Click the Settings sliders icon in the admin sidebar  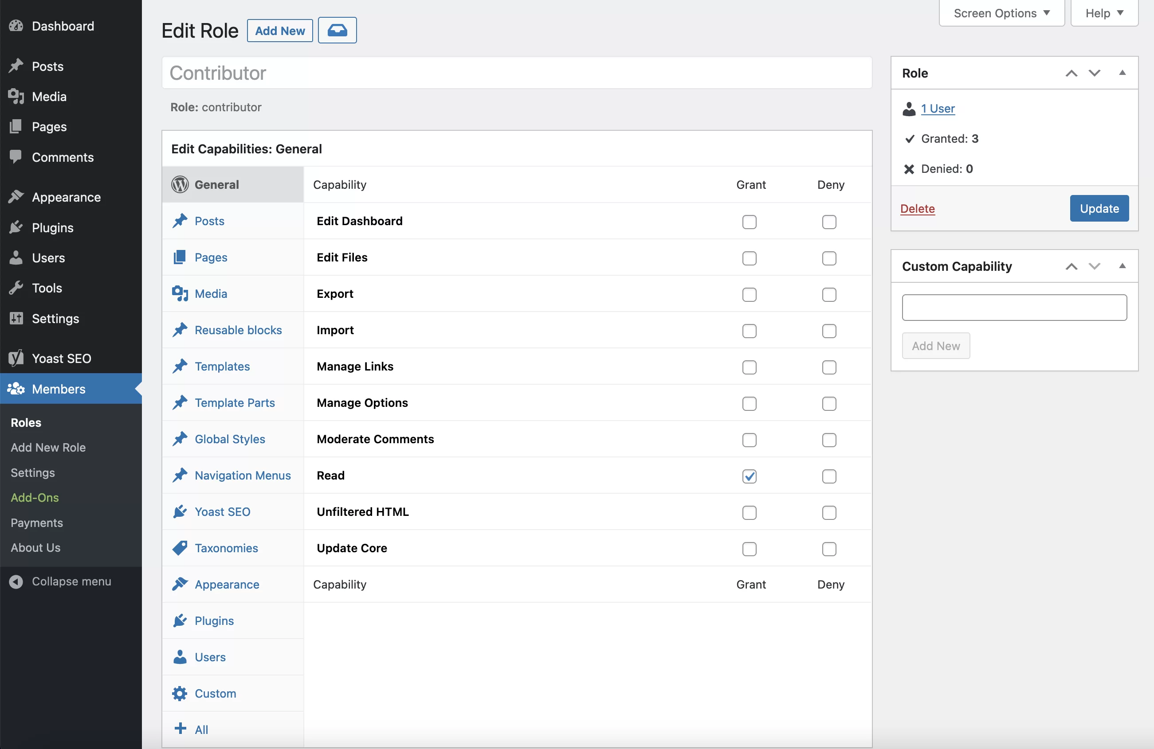pos(16,318)
